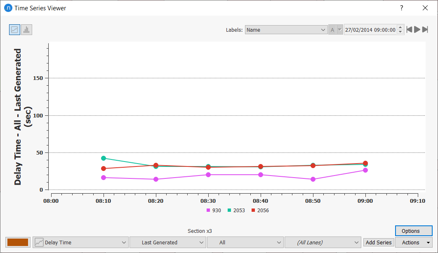Expand the (All Lanes) dropdown
This screenshot has width=438, height=253.
pos(323,242)
